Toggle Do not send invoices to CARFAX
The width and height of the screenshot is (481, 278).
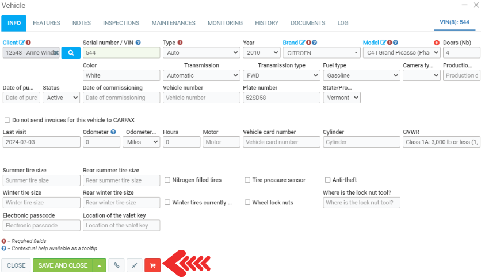pyautogui.click(x=7, y=120)
